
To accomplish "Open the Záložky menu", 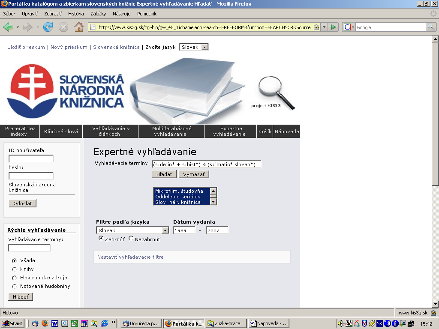I will pyautogui.click(x=98, y=14).
